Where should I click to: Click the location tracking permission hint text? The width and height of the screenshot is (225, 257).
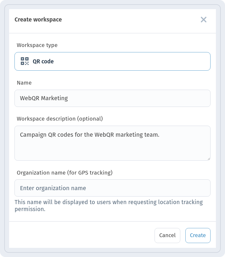(x=109, y=205)
